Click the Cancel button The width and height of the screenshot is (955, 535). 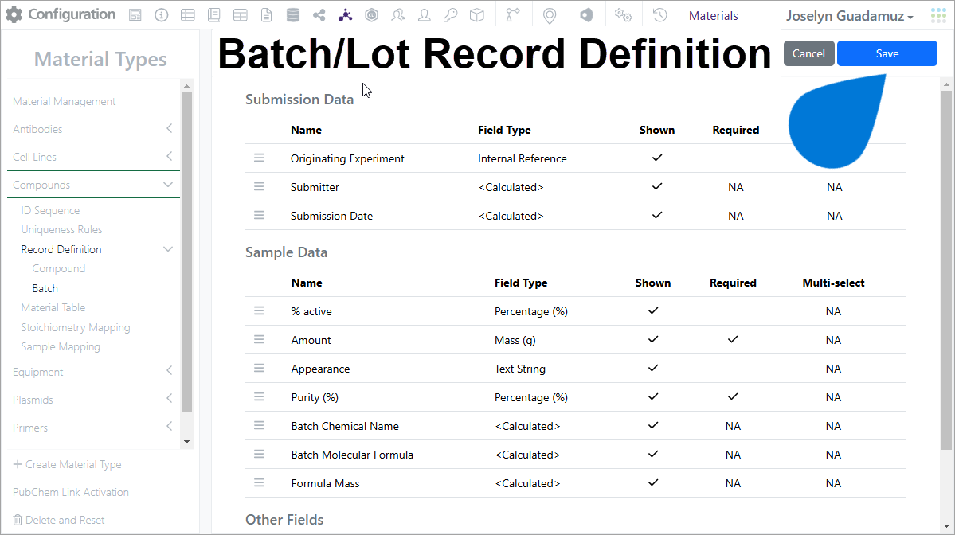[808, 53]
